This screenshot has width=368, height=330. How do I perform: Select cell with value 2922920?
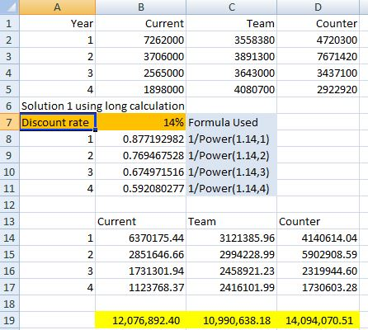(318, 89)
